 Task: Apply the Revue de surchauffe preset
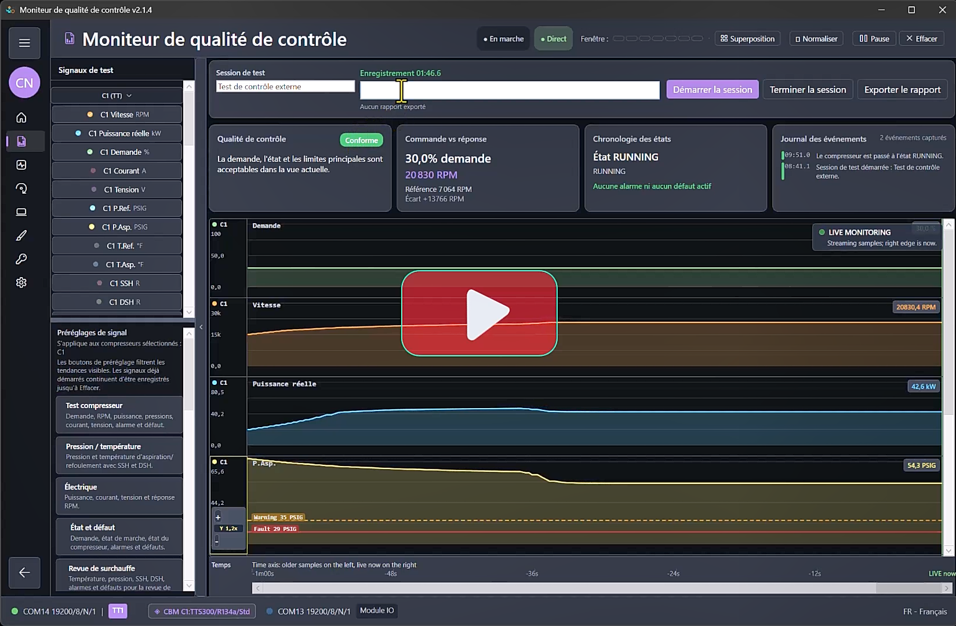[119, 576]
